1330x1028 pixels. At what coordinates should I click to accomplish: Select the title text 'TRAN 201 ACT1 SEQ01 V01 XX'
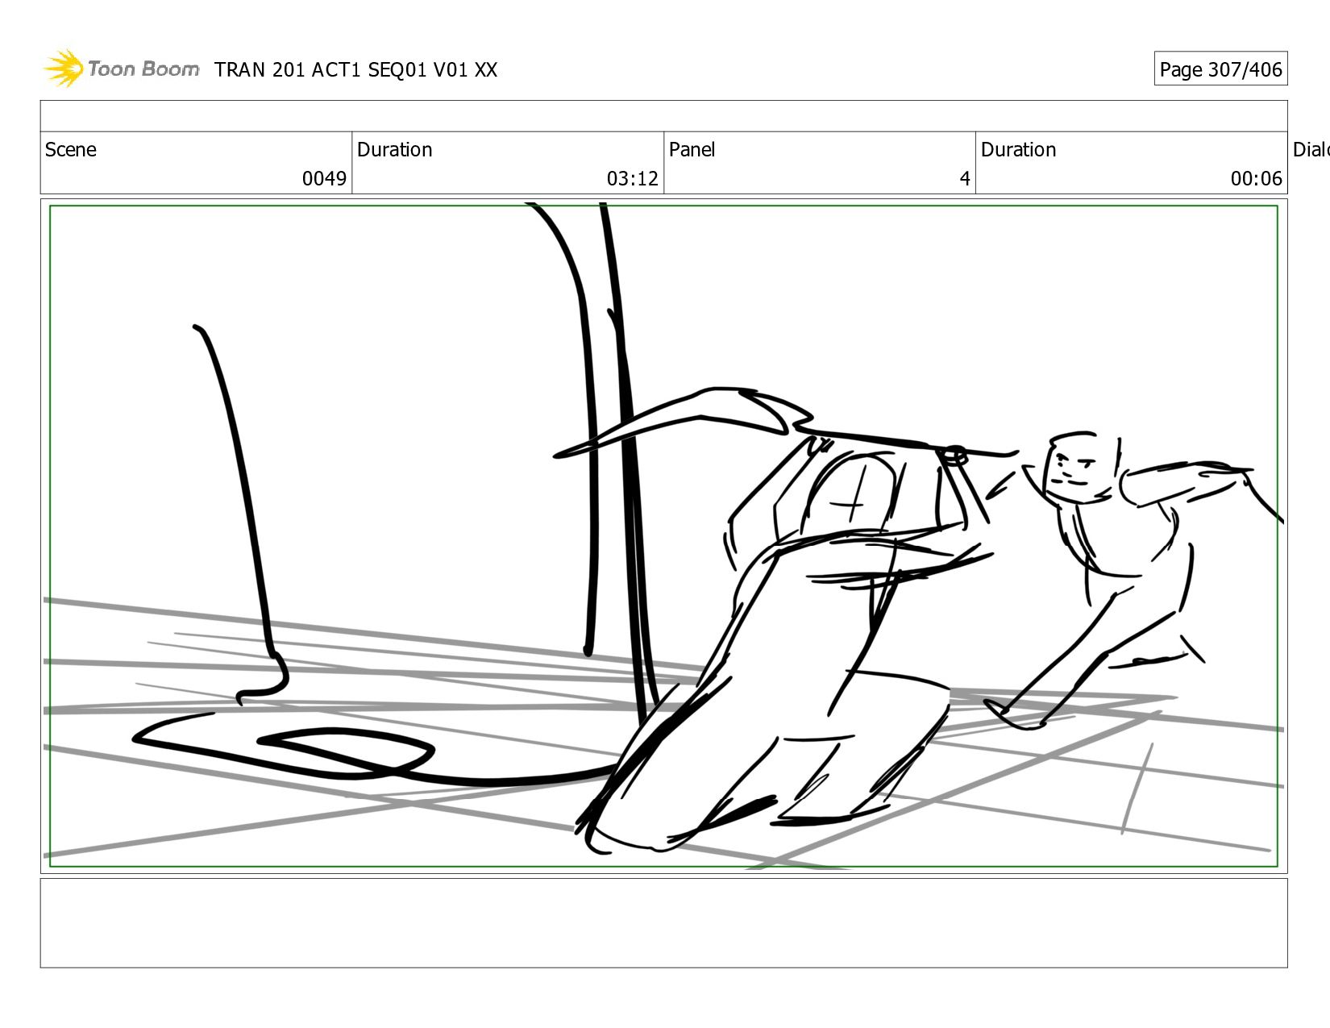coord(355,70)
